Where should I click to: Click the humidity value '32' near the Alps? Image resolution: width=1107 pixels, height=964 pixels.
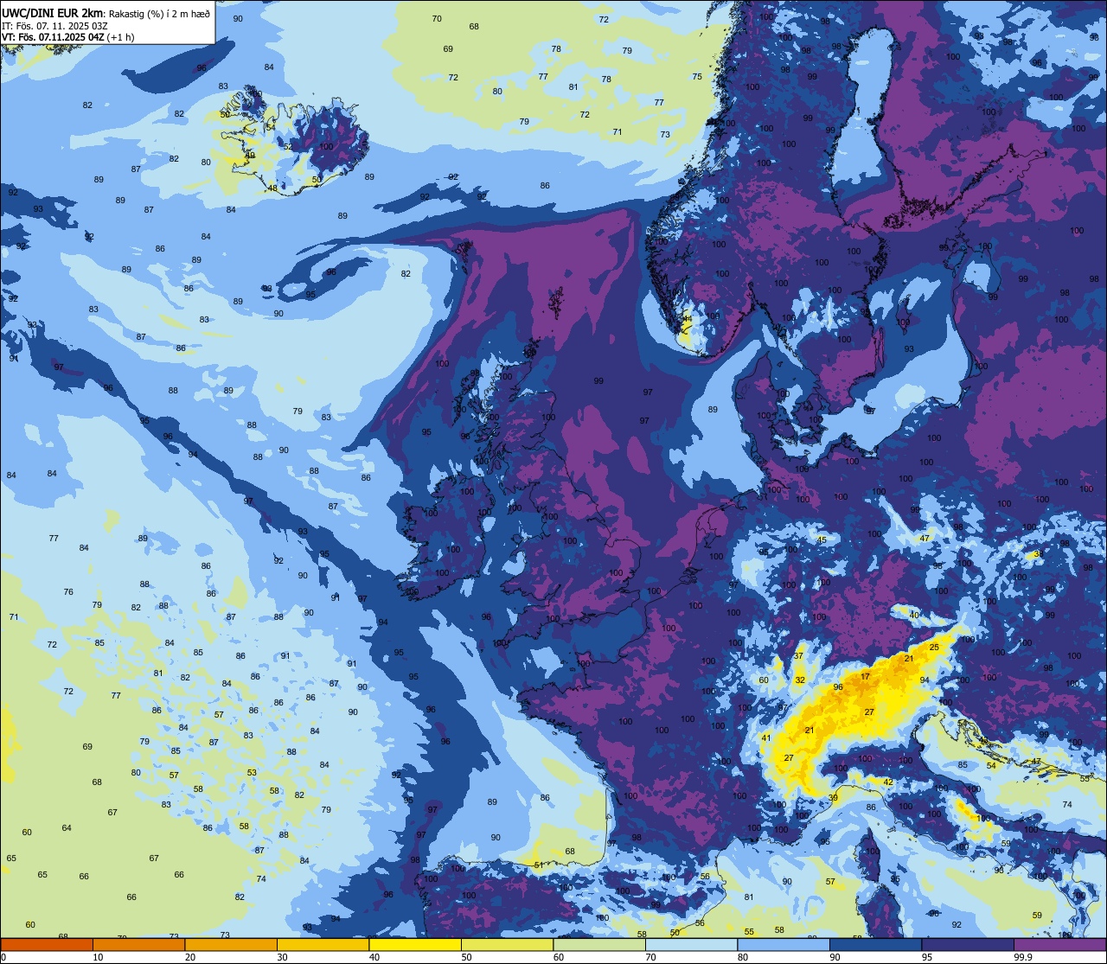tap(800, 680)
